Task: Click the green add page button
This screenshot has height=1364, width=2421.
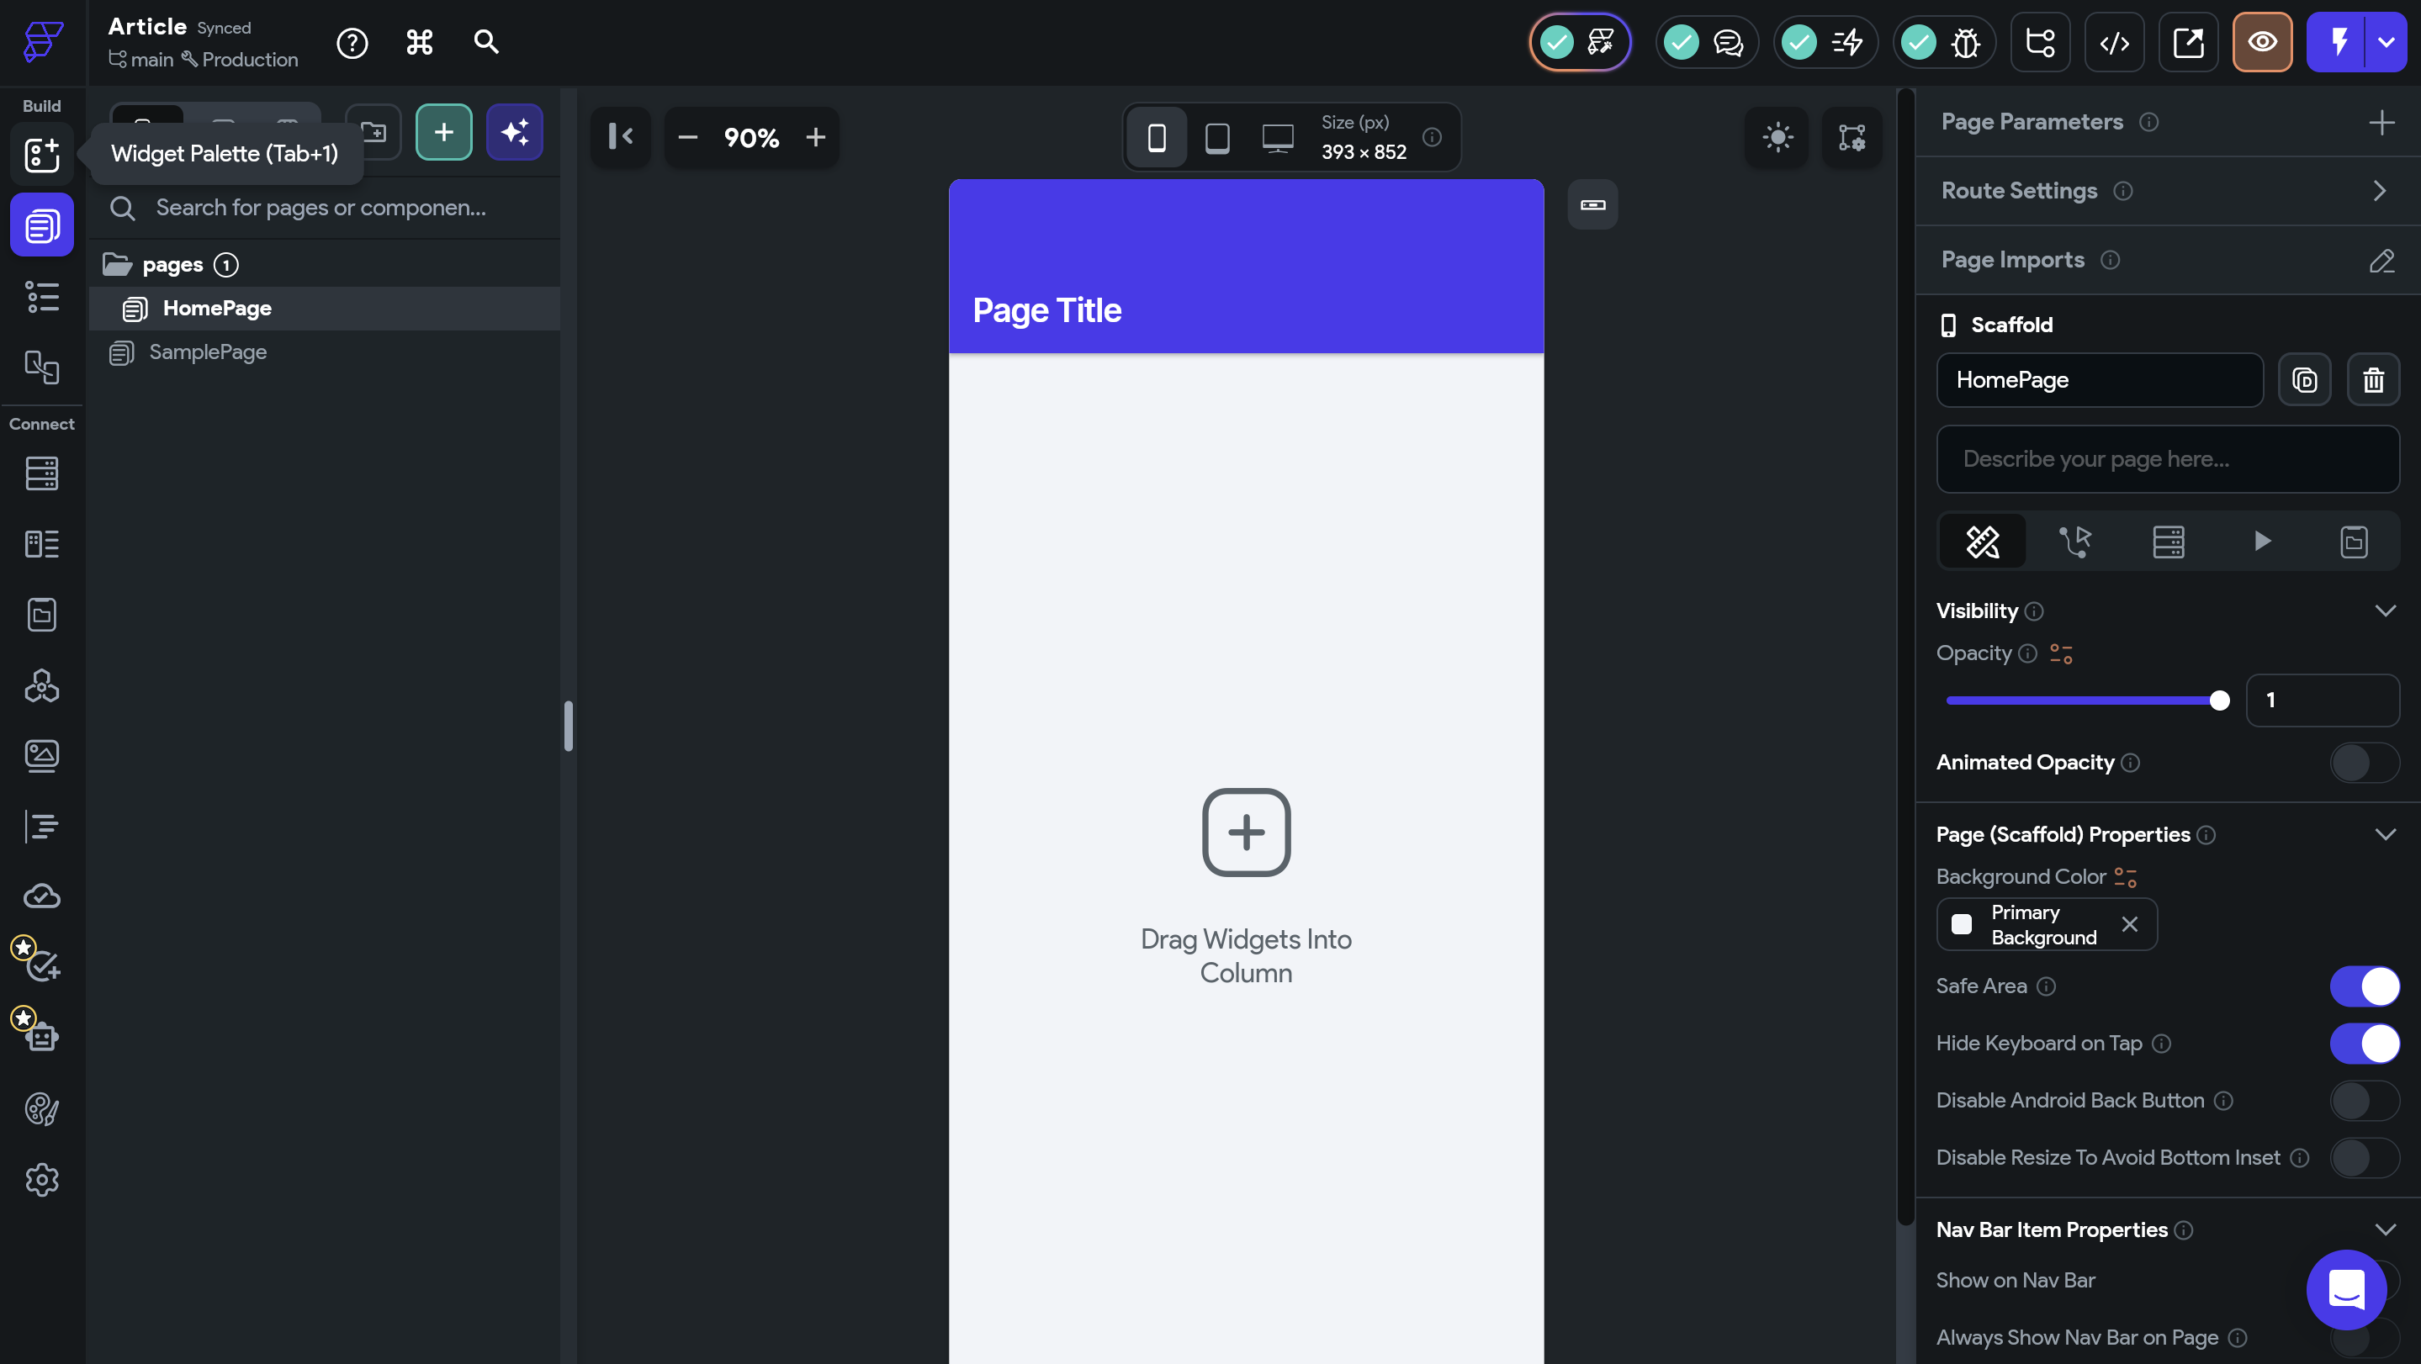Action: (x=443, y=133)
